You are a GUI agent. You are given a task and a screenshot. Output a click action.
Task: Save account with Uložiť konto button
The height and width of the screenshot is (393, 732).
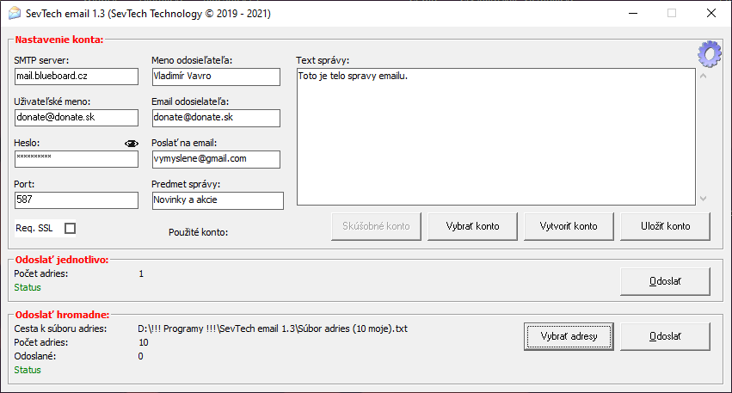pos(665,226)
